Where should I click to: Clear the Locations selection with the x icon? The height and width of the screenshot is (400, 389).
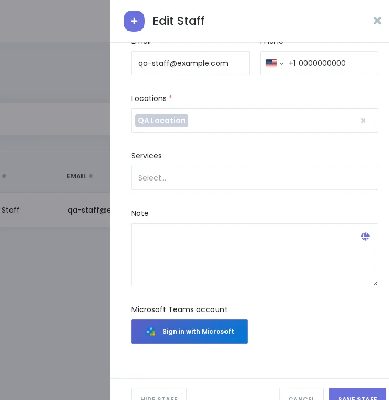pos(363,121)
